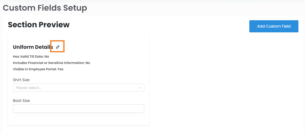Expand Shirt Size using its chevron arrow
Image resolution: width=305 pixels, height=134 pixels.
(x=140, y=88)
